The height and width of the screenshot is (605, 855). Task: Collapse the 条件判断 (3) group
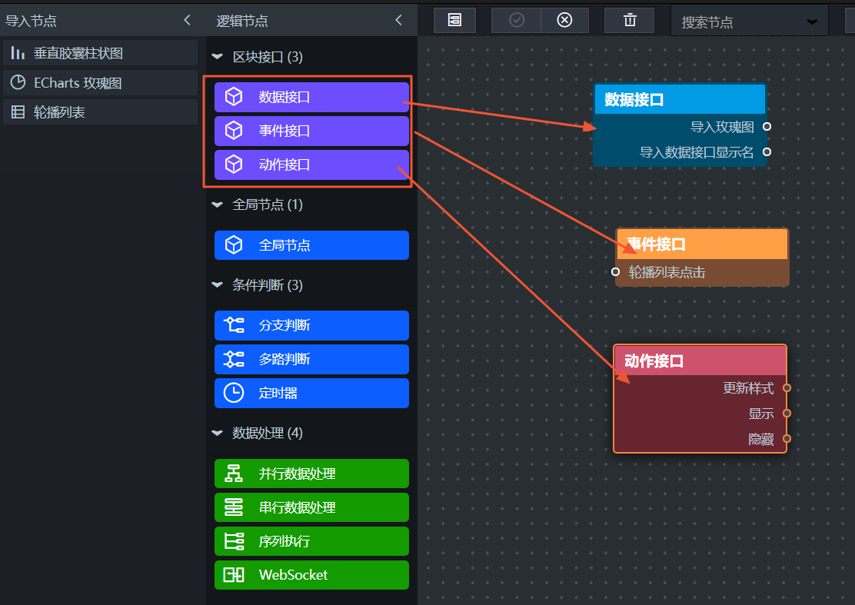click(x=218, y=285)
